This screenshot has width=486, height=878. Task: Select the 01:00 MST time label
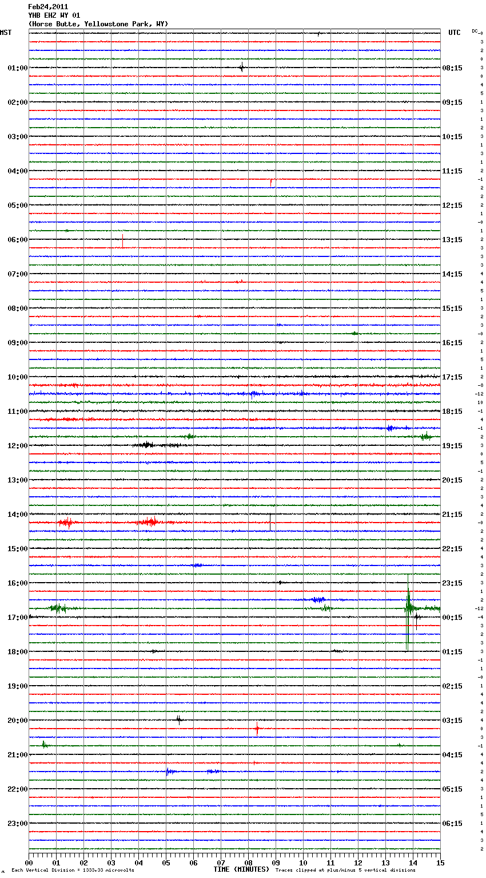coord(18,68)
